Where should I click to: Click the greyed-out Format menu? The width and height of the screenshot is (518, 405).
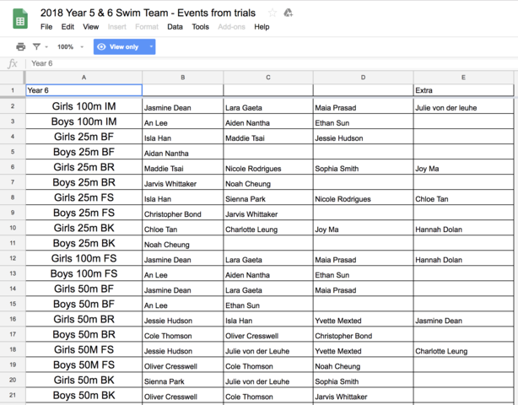[x=147, y=27]
